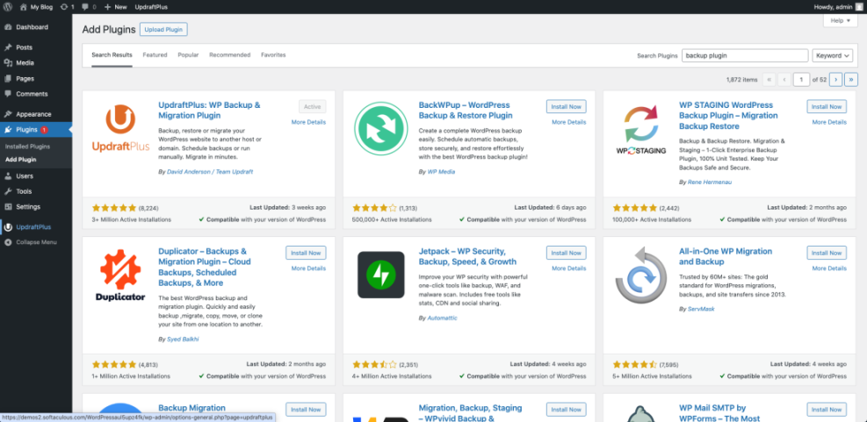
Task: Install All-in-One WP Migration now
Action: [x=827, y=253]
